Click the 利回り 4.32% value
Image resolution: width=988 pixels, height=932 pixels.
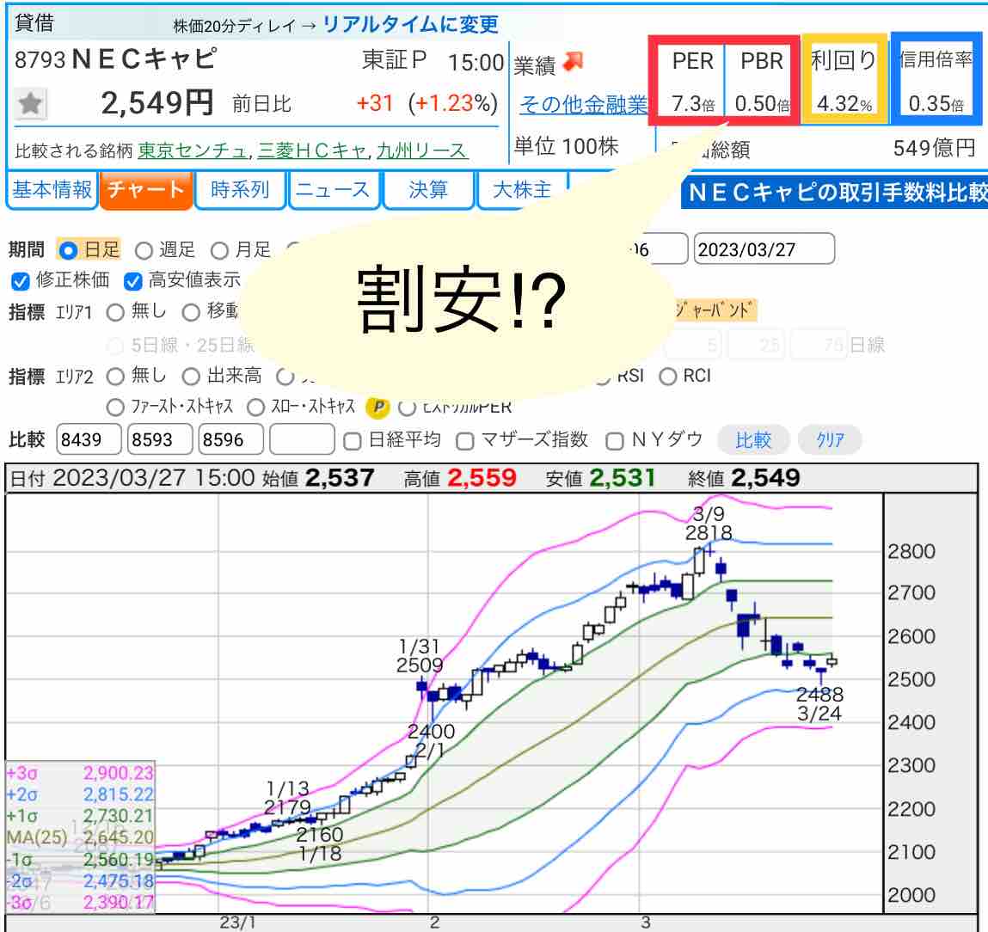(x=844, y=102)
